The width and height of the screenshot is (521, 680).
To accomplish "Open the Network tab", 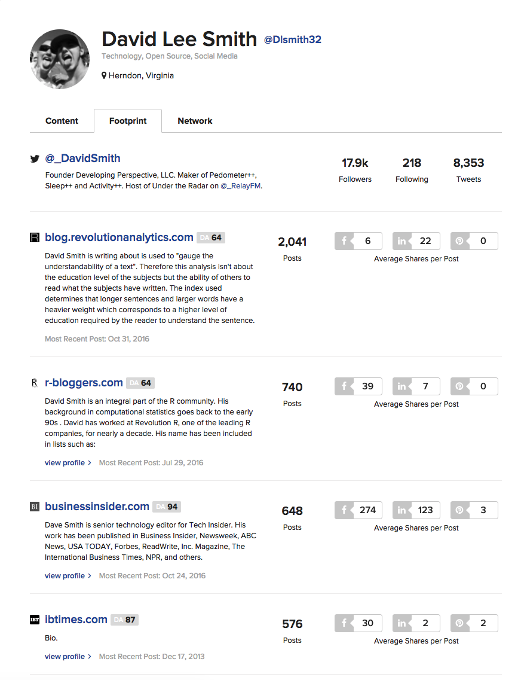I will click(x=195, y=121).
